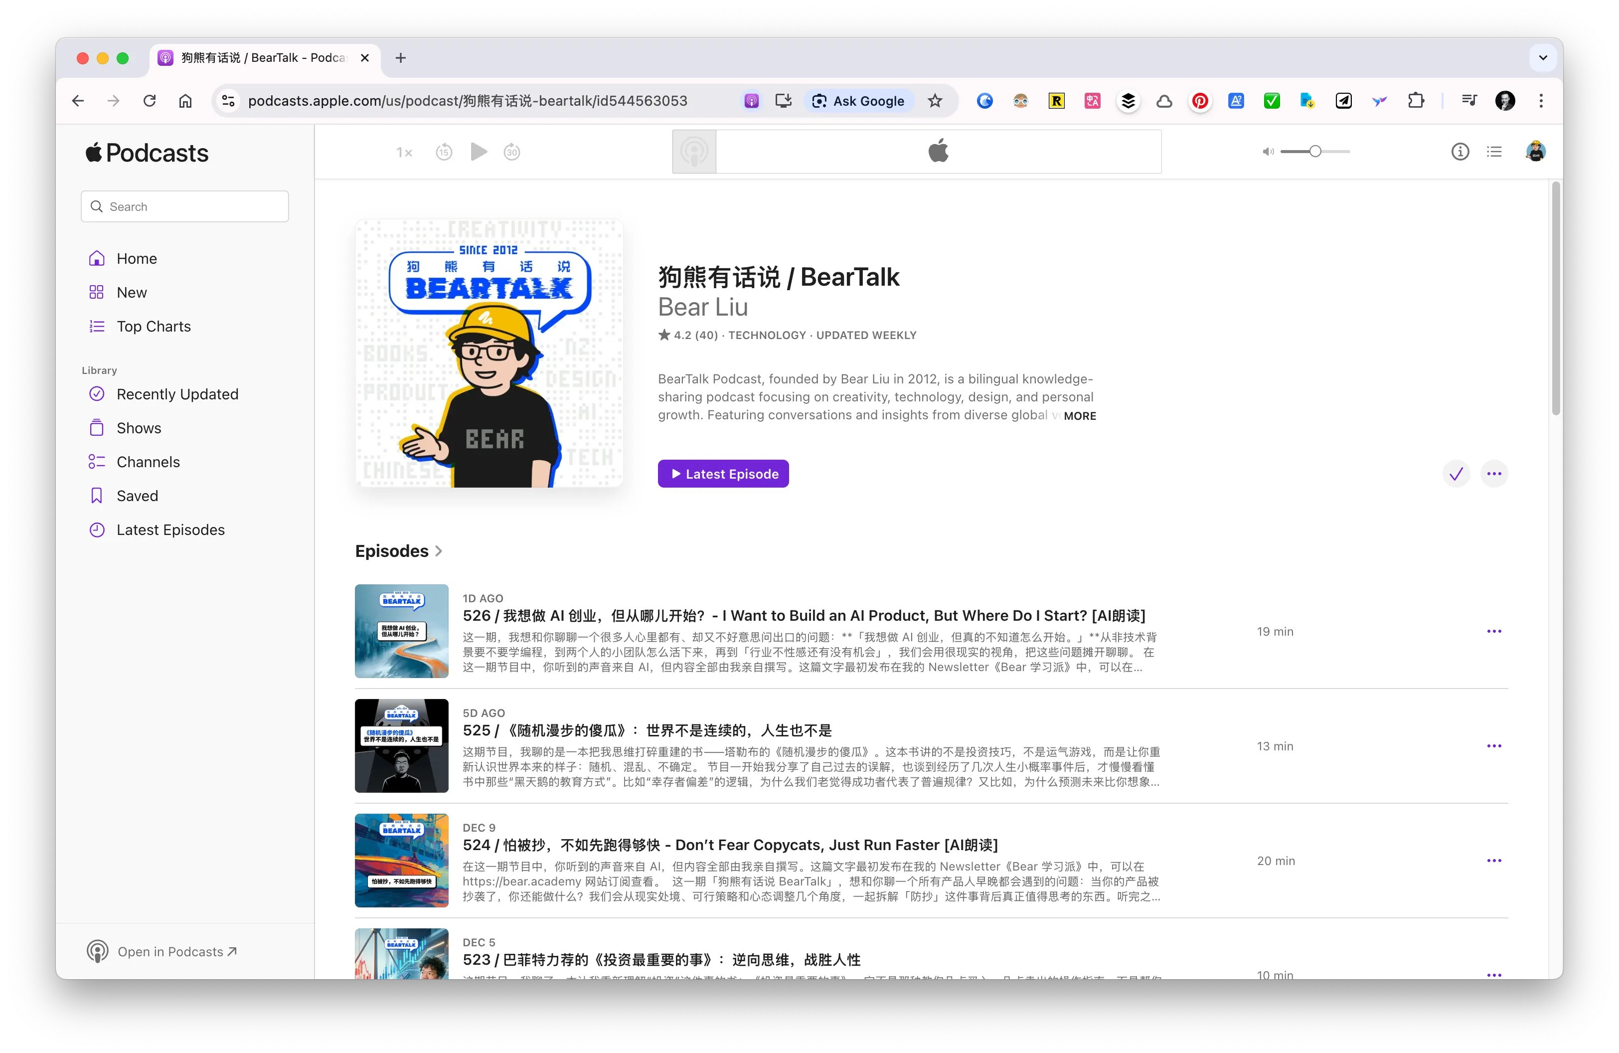Expand description with MORE link
The image size is (1619, 1053).
pos(1080,416)
